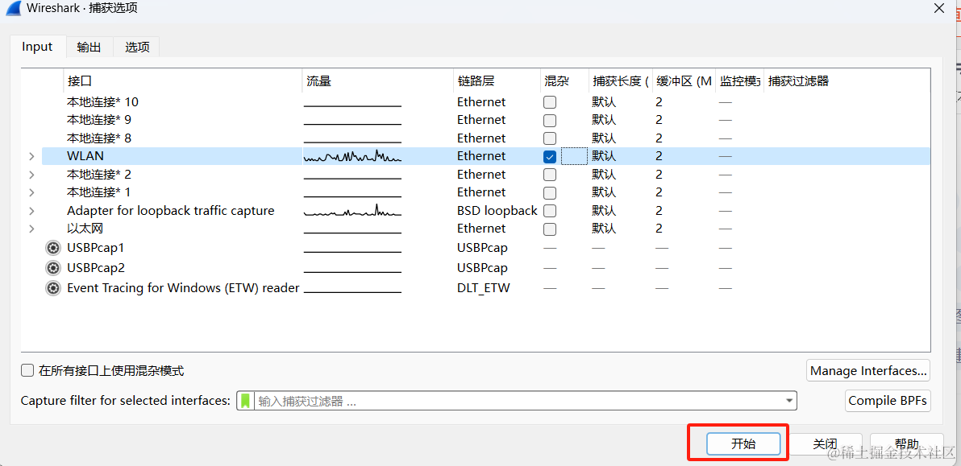
Task: Click 开始 to start capture
Action: (x=743, y=444)
